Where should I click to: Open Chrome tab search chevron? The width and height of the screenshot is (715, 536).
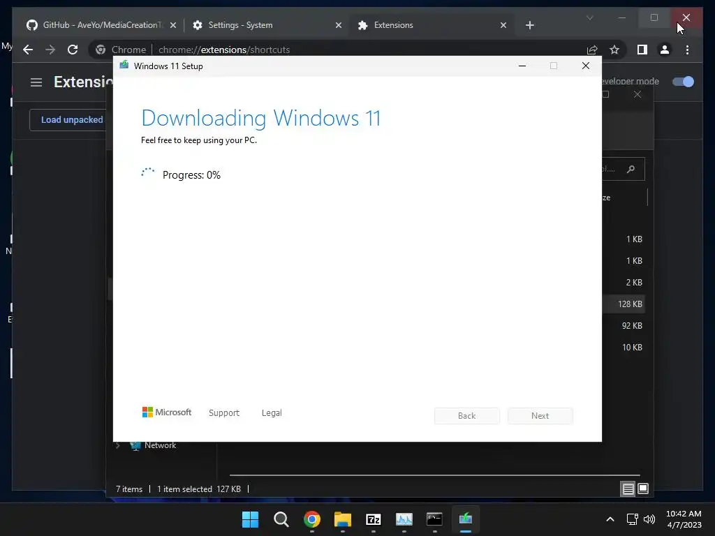(589, 17)
